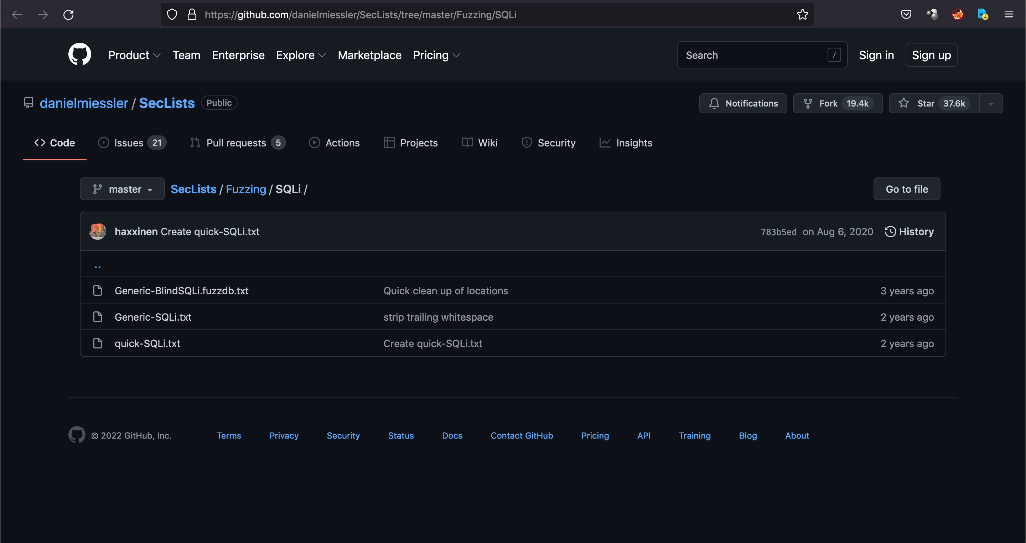Viewport: 1026px width, 543px height.
Task: Click the browser URL address bar
Action: pos(487,15)
